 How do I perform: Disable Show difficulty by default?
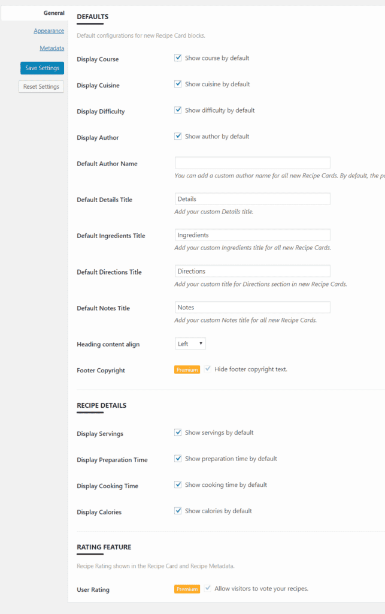pyautogui.click(x=178, y=110)
